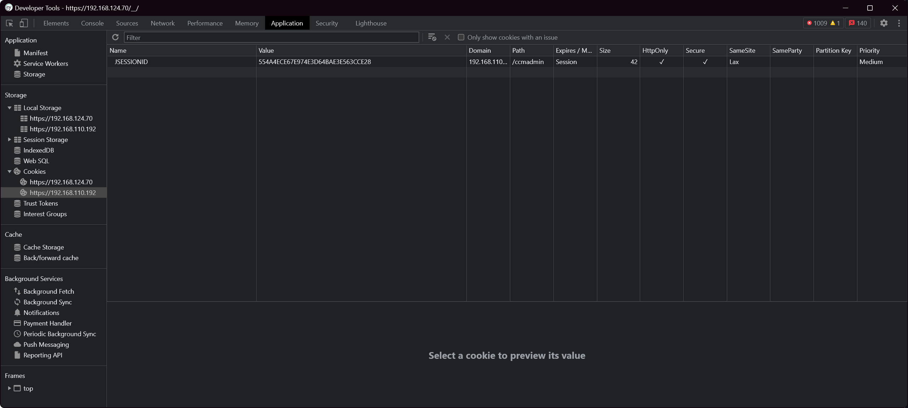Enable Only show cookies with an issue
Screen dimensions: 908x408
pos(461,37)
